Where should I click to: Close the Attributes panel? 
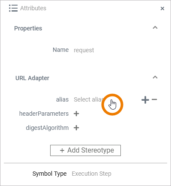162,9
